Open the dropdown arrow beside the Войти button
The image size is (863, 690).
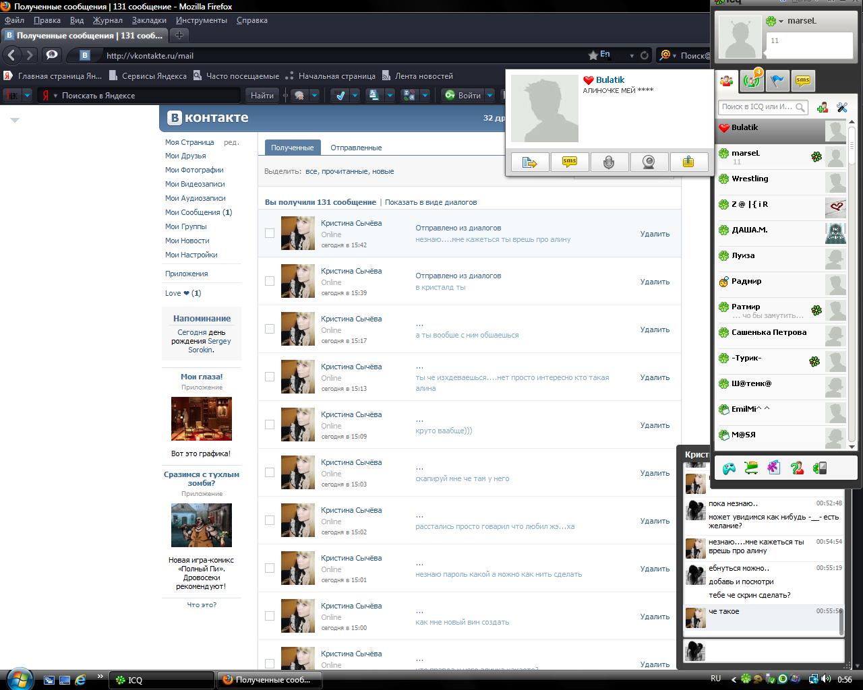[x=490, y=96]
